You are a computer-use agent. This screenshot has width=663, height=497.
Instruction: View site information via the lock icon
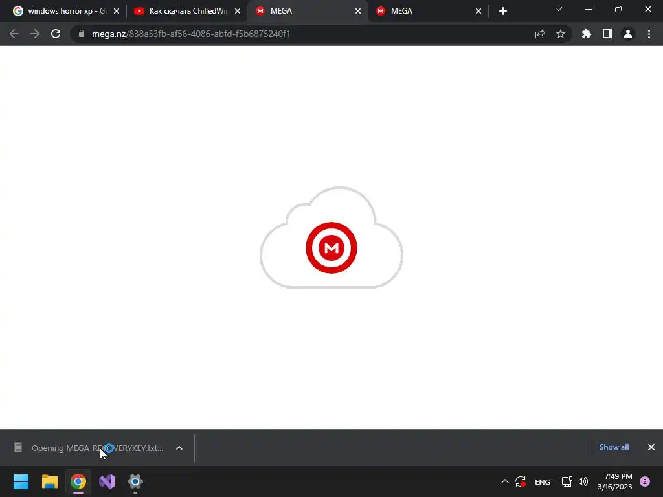tap(82, 34)
